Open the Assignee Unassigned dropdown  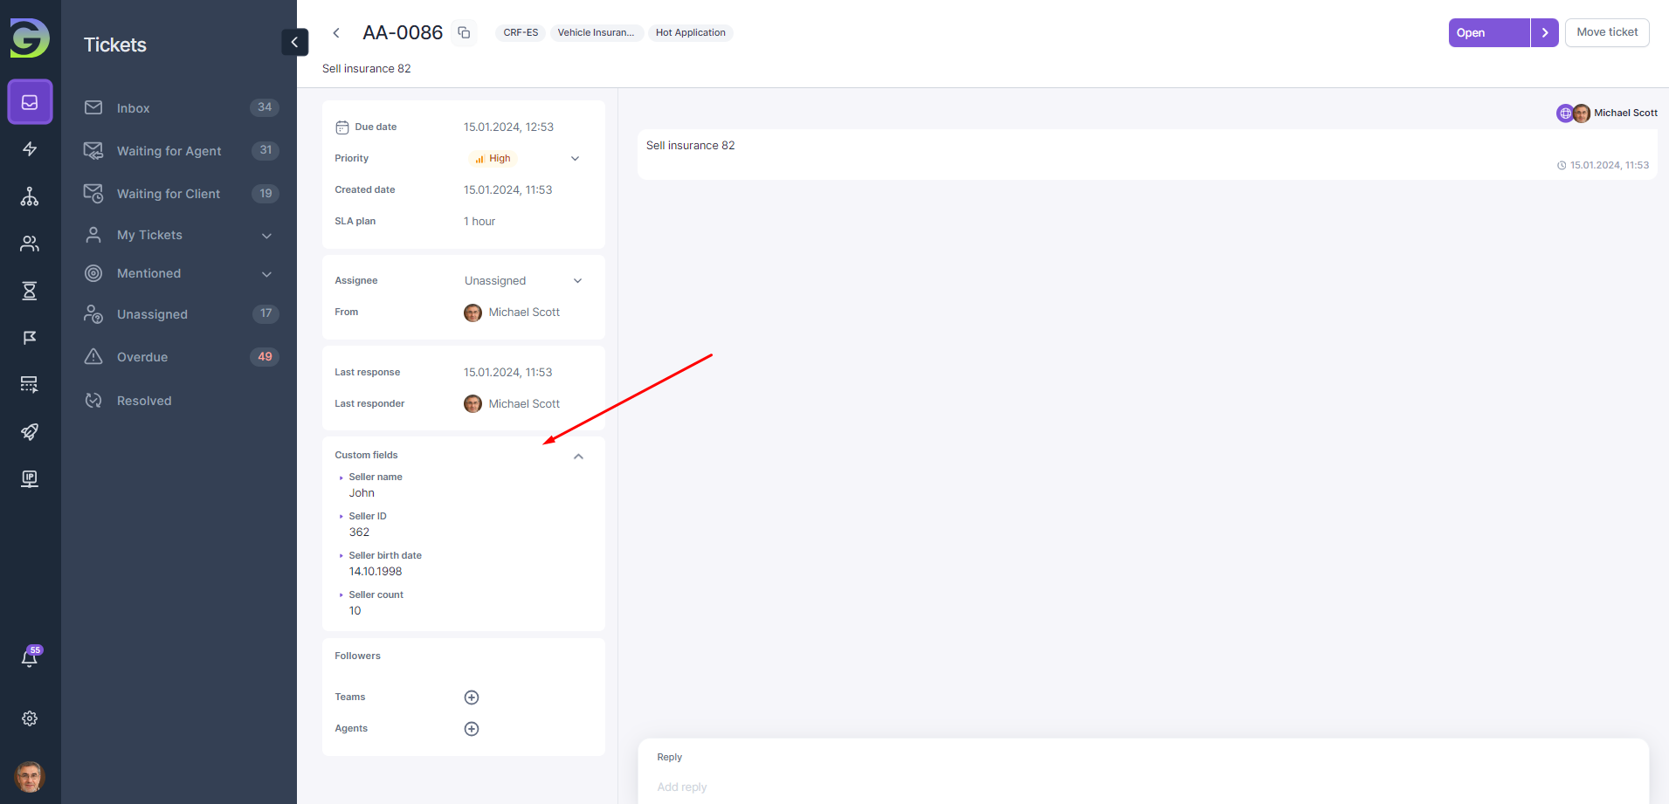[522, 281]
